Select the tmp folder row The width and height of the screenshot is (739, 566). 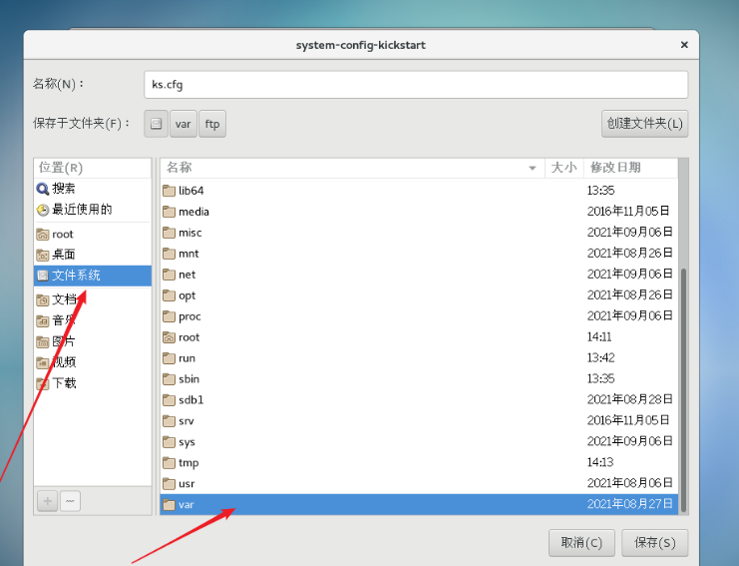[x=419, y=463]
